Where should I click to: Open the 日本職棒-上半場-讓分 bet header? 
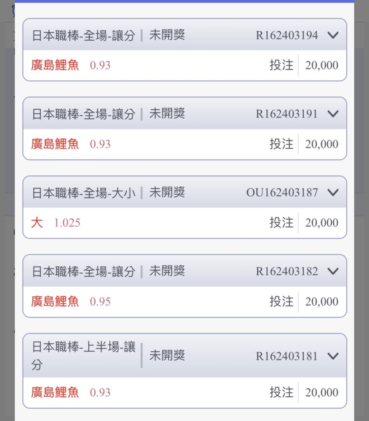tap(185, 356)
